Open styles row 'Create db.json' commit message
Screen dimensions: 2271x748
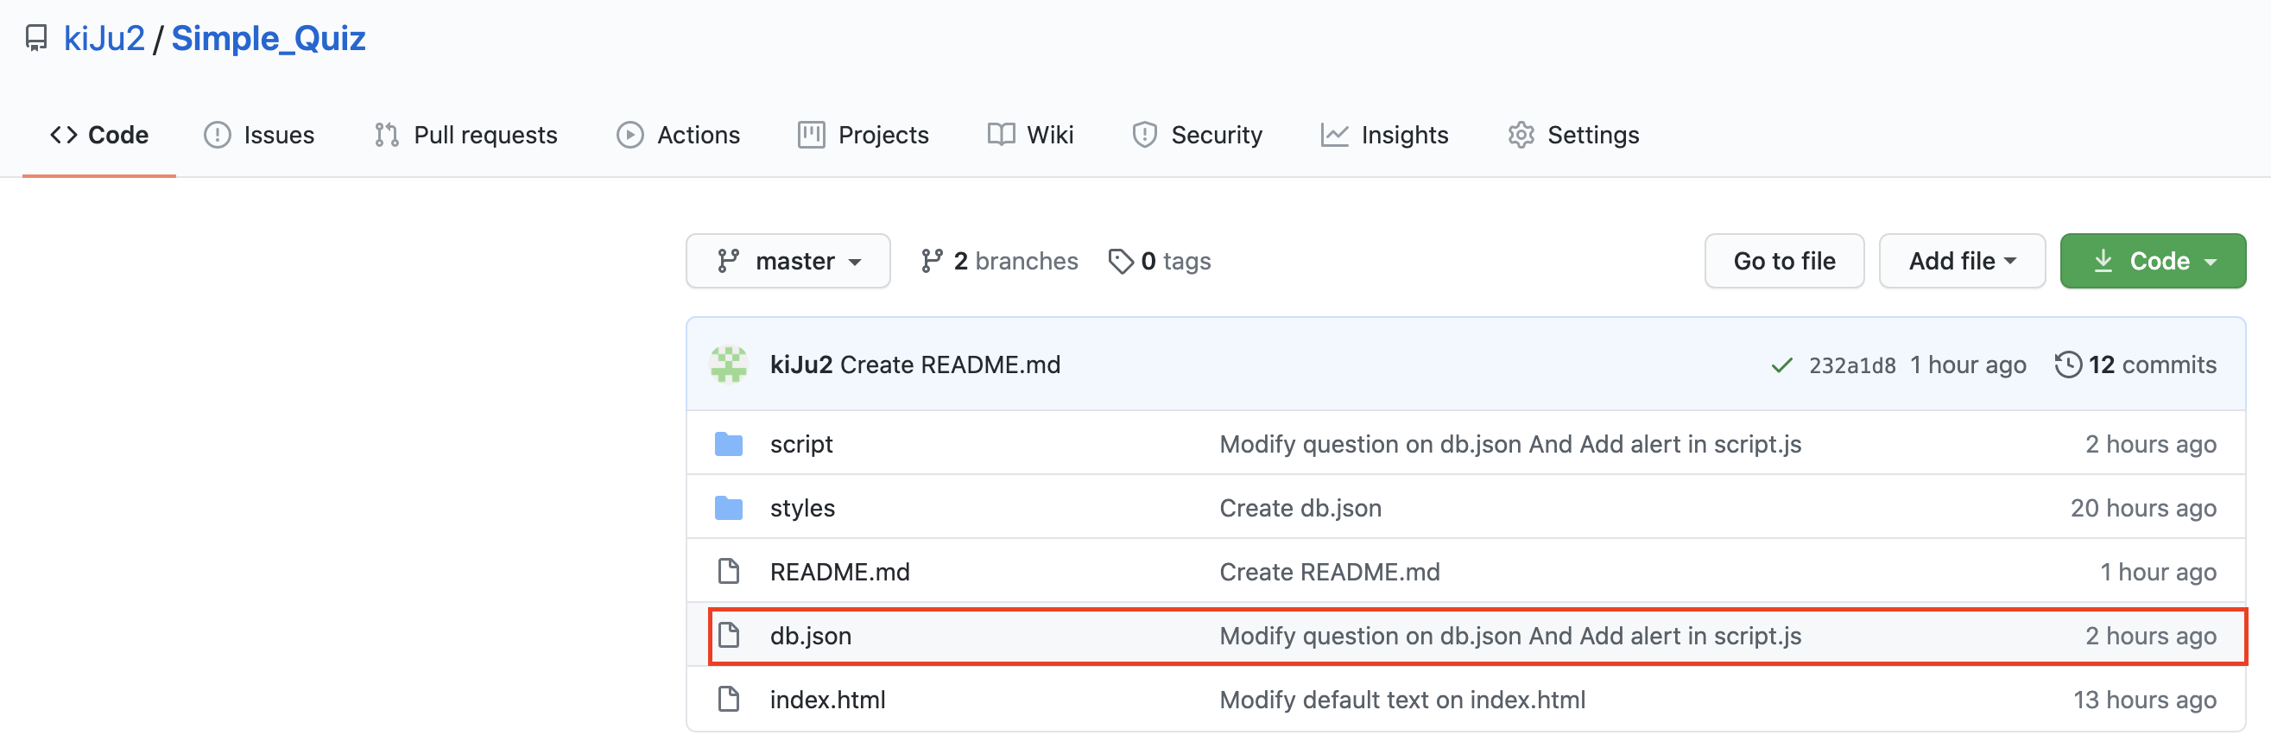coord(1300,508)
